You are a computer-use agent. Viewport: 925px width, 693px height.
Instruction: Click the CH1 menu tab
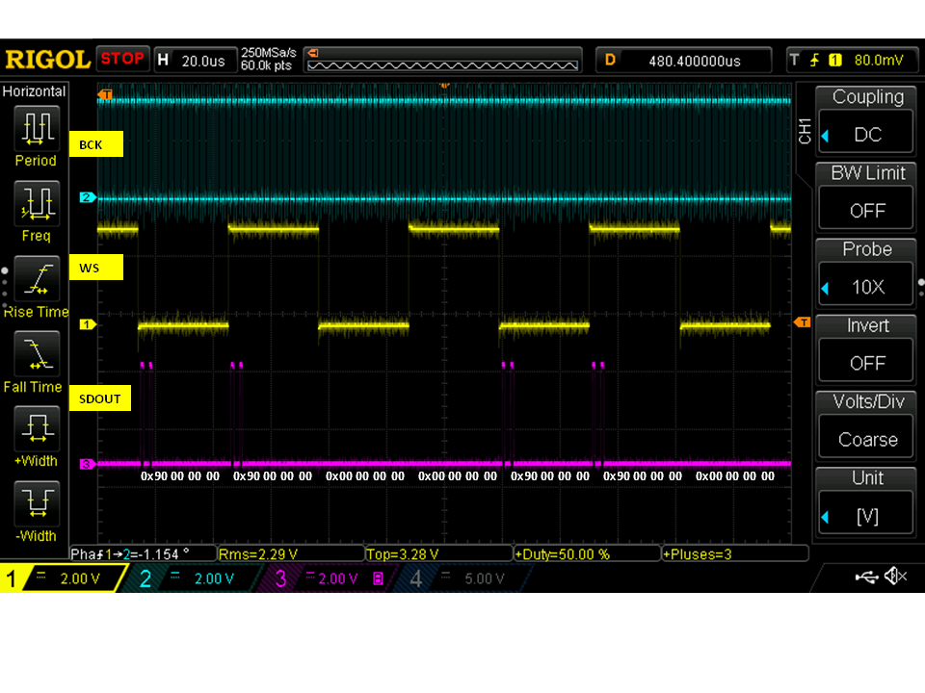[x=805, y=131]
